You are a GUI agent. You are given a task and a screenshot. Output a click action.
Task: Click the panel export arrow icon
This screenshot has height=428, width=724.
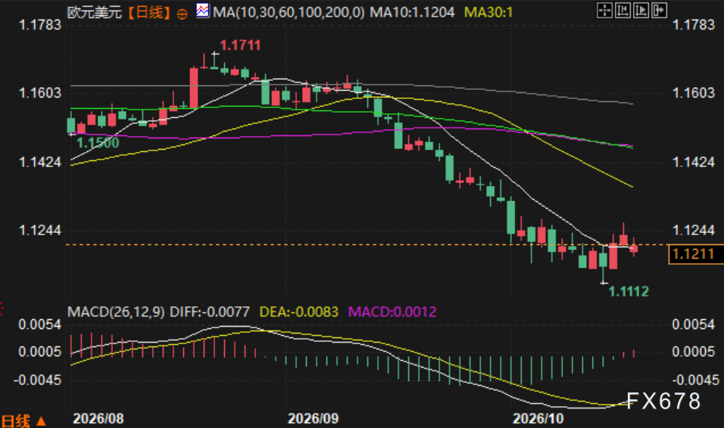pos(660,10)
